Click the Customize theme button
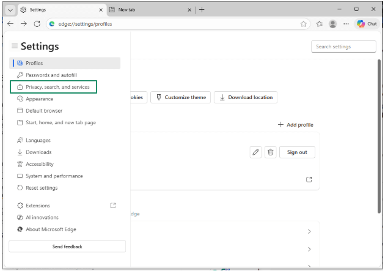The width and height of the screenshot is (385, 271). [x=180, y=97]
